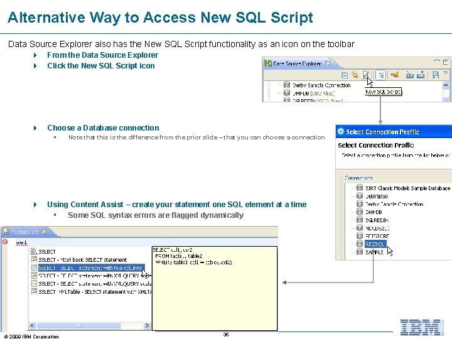This screenshot has width=452, height=339.
Task: Click scroll-up arrow in Data Source Explorer
Action: [x=445, y=85]
